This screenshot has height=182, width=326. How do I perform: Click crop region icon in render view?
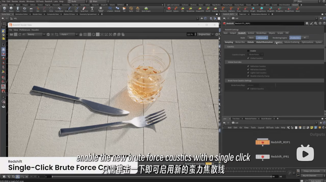click(x=57, y=34)
